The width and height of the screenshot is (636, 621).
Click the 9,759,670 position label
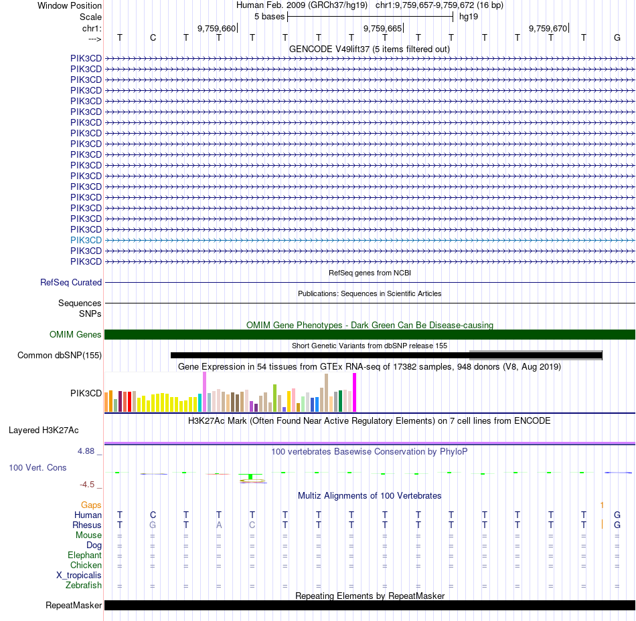click(548, 28)
